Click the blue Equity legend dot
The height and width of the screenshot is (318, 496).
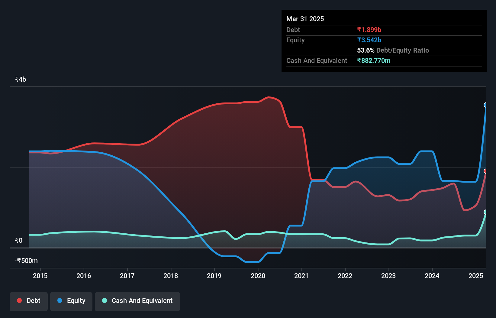[x=60, y=300]
